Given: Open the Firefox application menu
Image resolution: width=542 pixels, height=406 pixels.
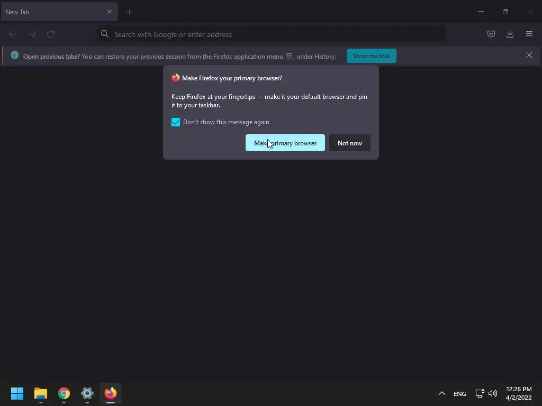Looking at the screenshot, I should 529,34.
